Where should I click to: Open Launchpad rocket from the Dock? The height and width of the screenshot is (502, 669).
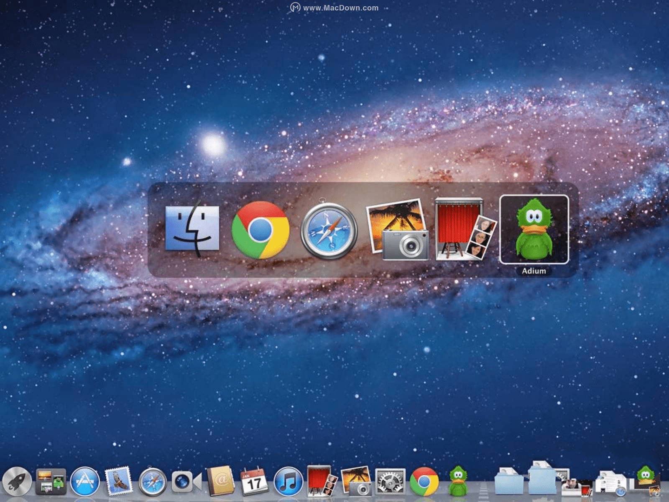(x=17, y=482)
